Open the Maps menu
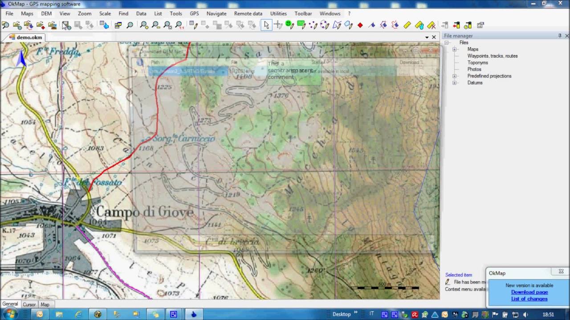 coord(27,13)
